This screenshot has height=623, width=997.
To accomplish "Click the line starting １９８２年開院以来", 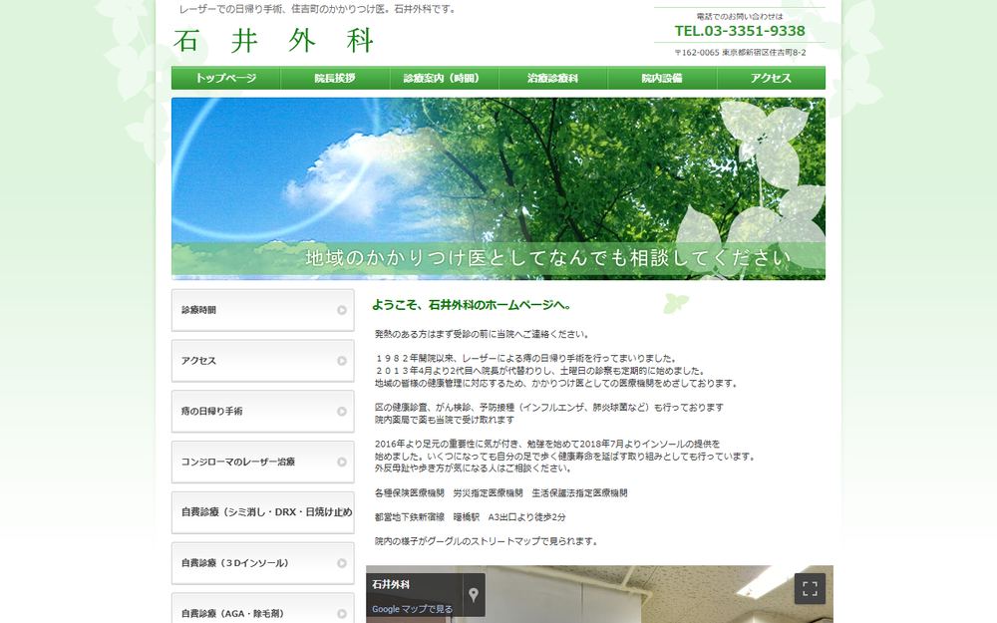I will pos(527,359).
